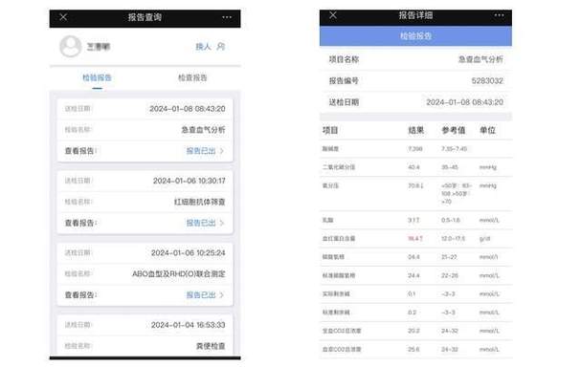Select the date 2024-01-08 08:43:20 in the report list

187,109
